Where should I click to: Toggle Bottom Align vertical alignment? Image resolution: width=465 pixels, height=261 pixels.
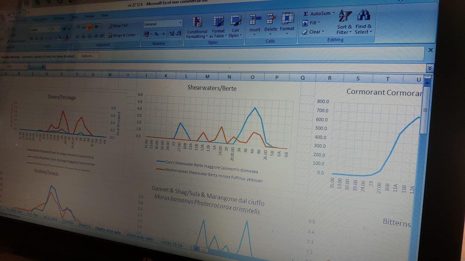(x=90, y=27)
